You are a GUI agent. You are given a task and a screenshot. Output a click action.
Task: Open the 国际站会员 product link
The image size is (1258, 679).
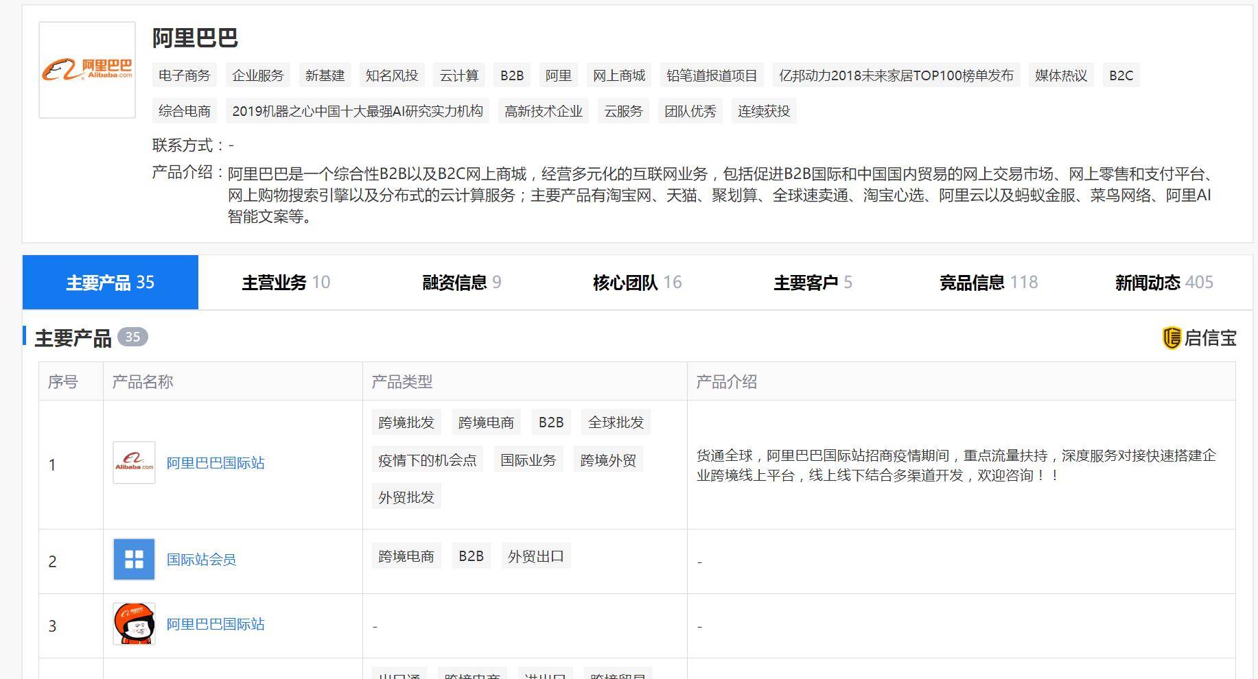click(x=200, y=560)
